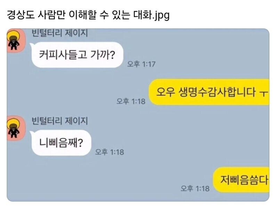The height and width of the screenshot is (213, 278).
Task: Open the top 빈털터리 제이지 profile avatar
Action: tap(16, 41)
